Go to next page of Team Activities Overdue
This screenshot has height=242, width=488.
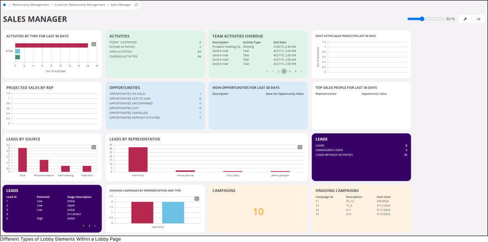[x=301, y=72]
